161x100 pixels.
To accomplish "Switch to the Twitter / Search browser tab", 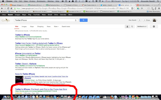I will 108,5.
